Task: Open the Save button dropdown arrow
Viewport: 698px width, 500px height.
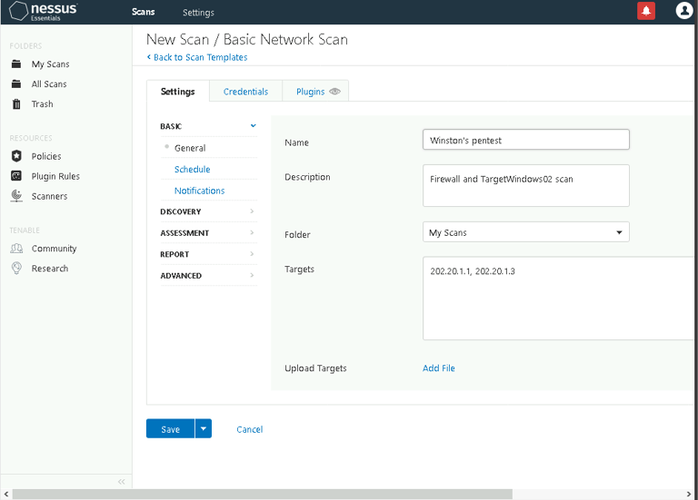Action: [204, 429]
